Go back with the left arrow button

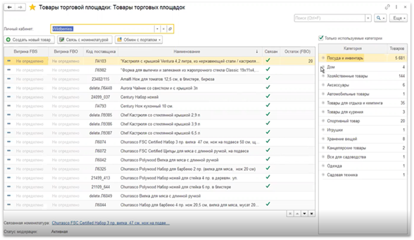9,7
